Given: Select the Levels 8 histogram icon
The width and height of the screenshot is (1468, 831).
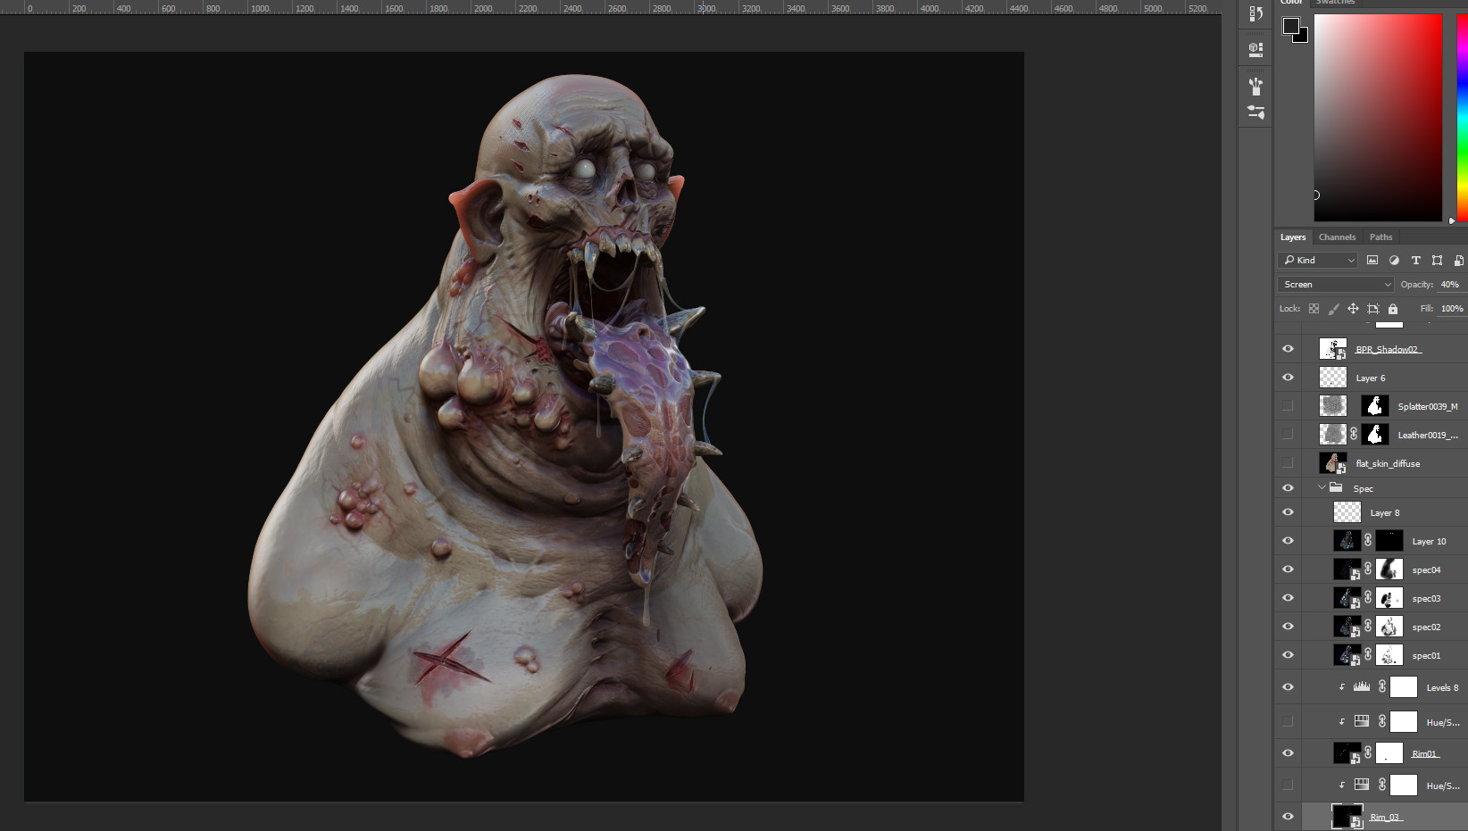Looking at the screenshot, I should click(x=1362, y=686).
